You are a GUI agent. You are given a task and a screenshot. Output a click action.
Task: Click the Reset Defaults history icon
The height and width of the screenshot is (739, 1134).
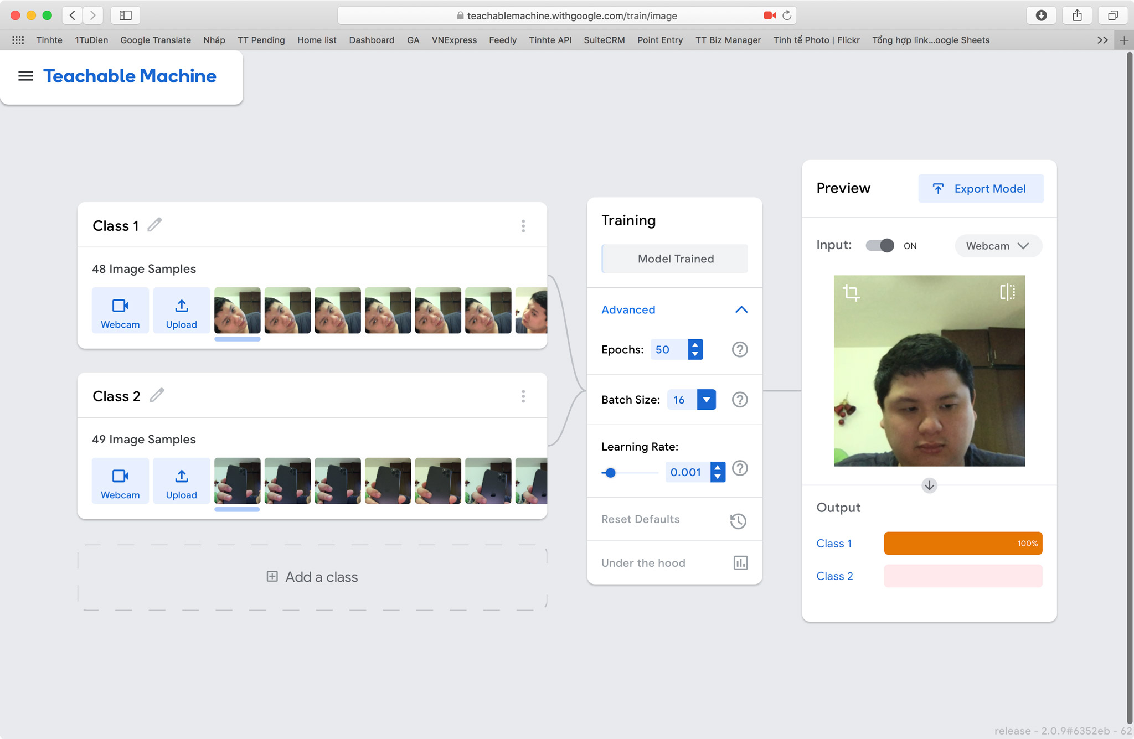(738, 521)
